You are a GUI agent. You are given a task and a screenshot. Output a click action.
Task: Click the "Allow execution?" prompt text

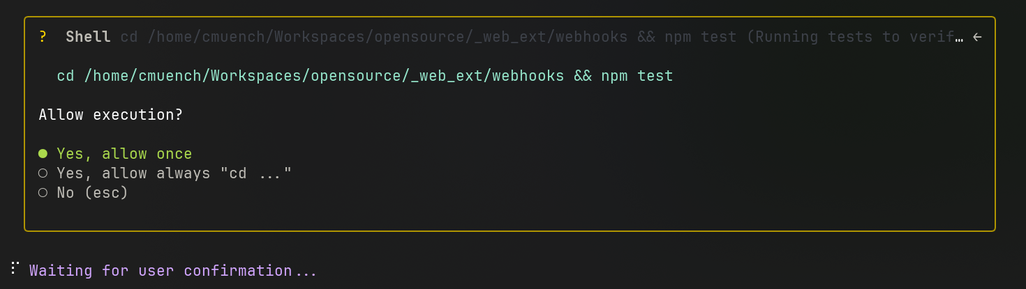point(111,115)
